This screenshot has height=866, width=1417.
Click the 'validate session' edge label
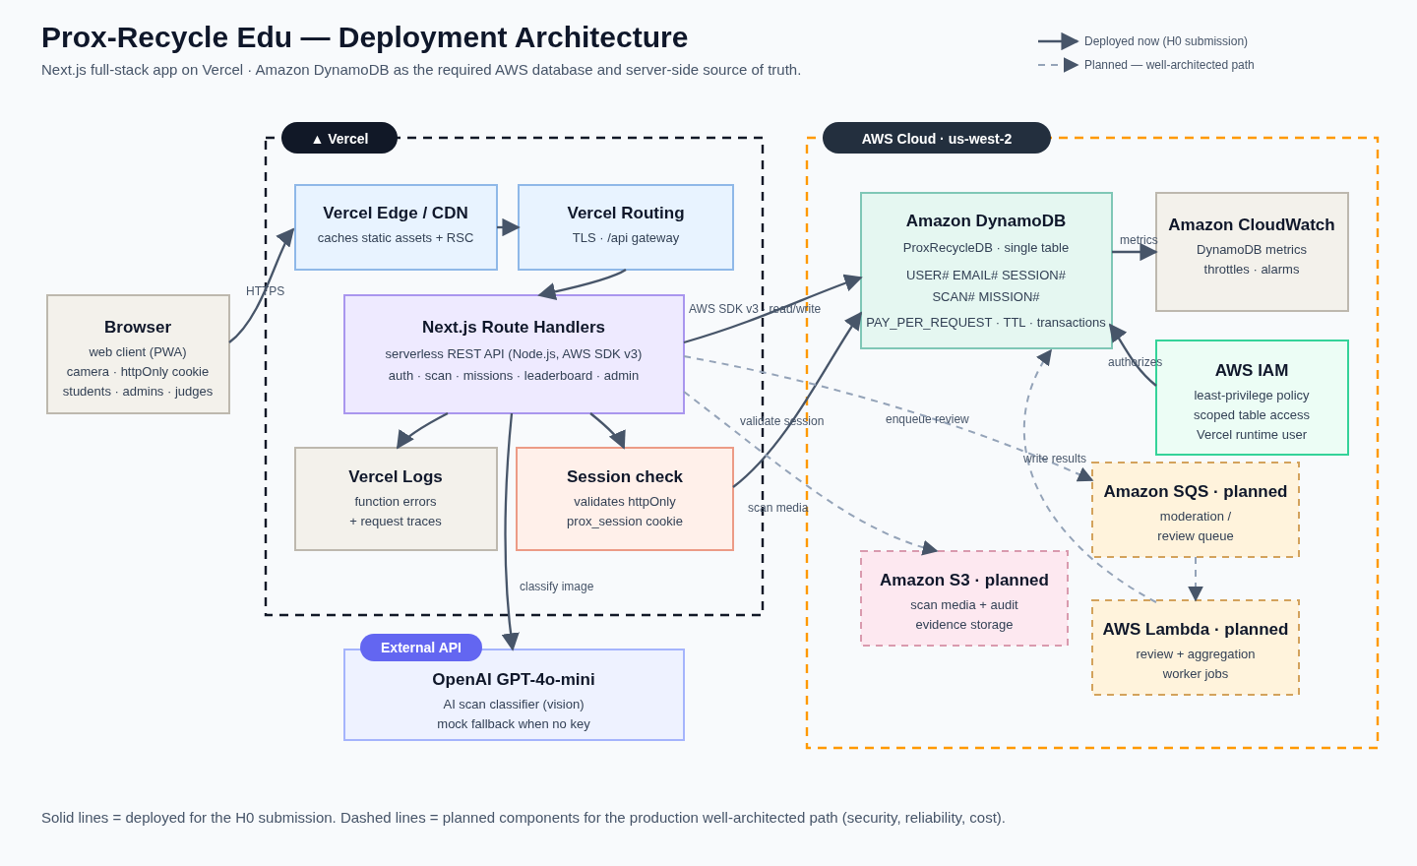(x=781, y=421)
